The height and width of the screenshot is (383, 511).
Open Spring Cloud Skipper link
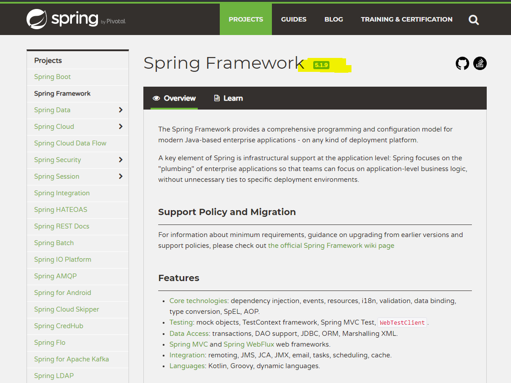(x=67, y=309)
